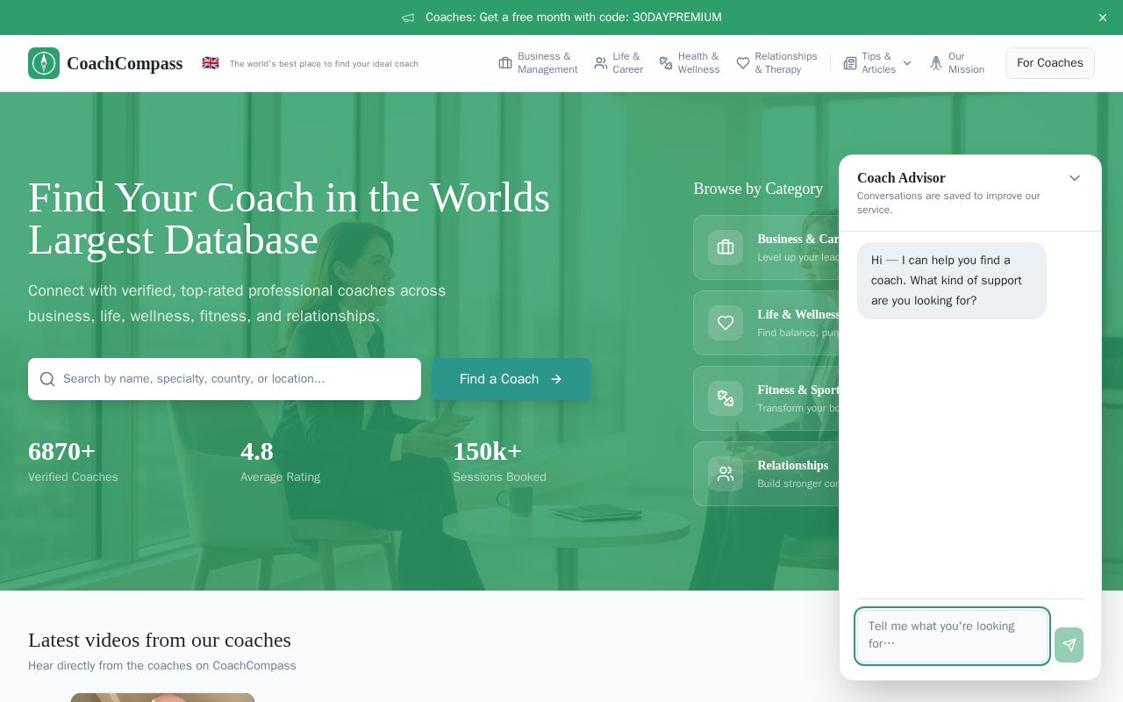Click the rocket icon beside Our Mission
The image size is (1123, 702).
coord(936,63)
